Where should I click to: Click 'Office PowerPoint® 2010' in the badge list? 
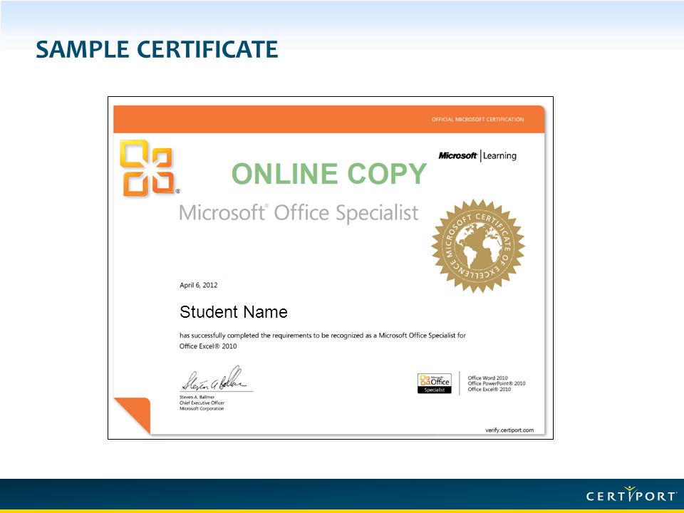497,383
